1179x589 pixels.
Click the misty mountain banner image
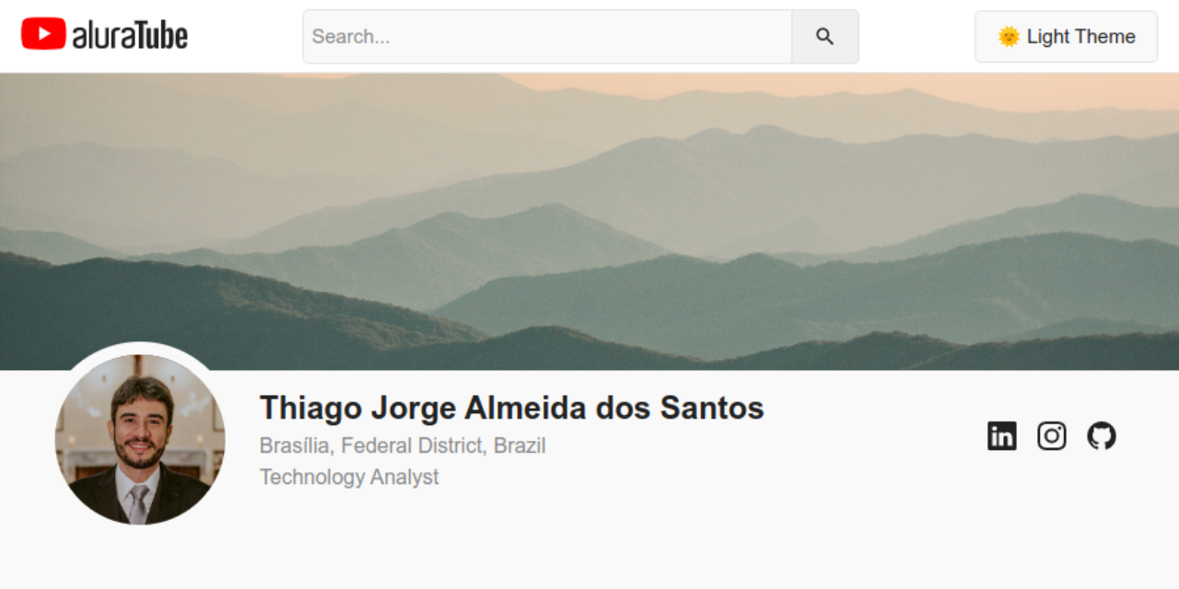pos(589,222)
